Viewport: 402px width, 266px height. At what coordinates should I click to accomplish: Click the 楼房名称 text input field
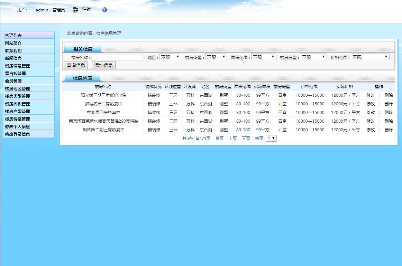pos(118,57)
